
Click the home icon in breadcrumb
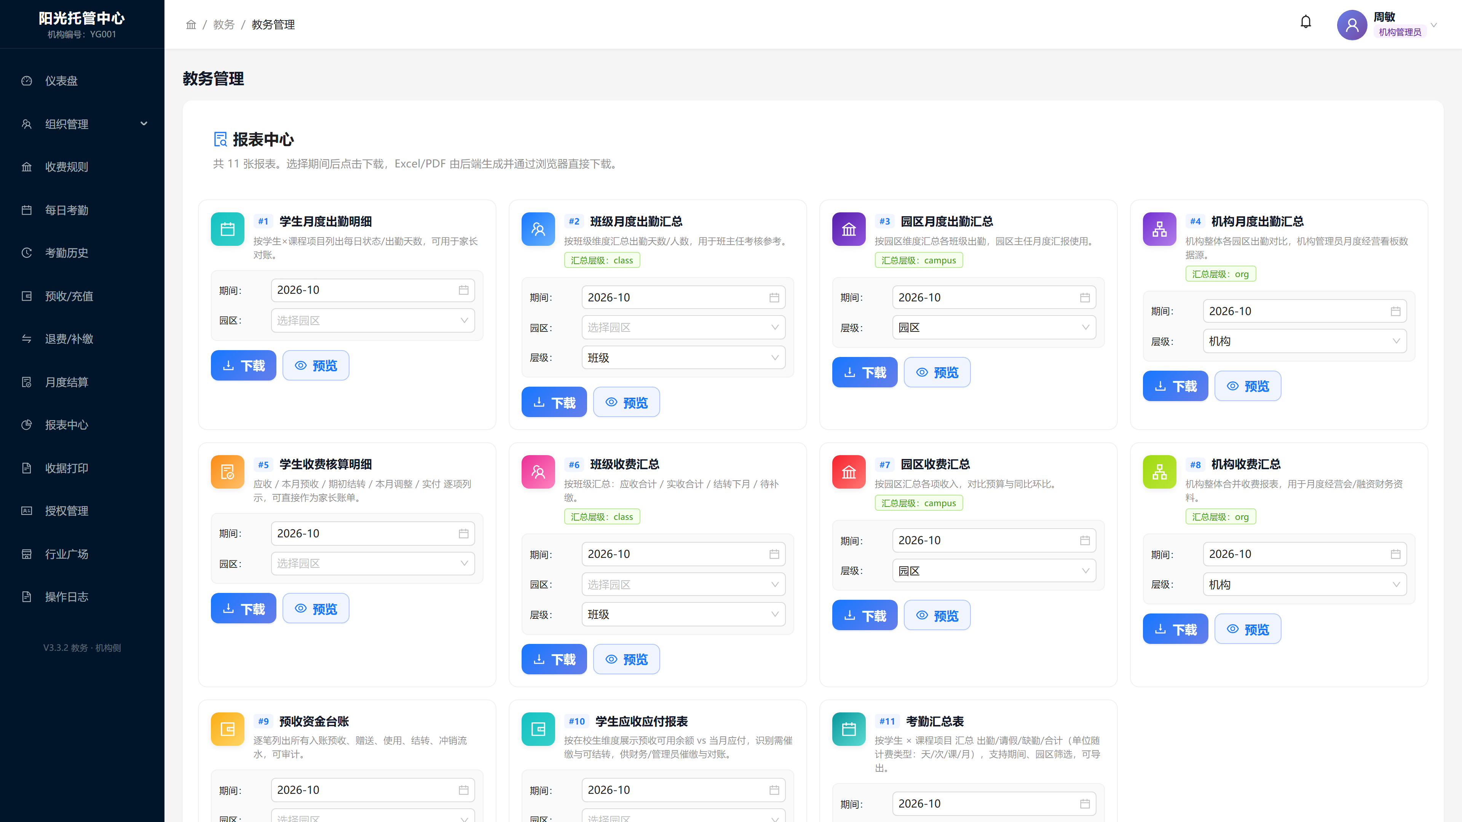click(191, 24)
